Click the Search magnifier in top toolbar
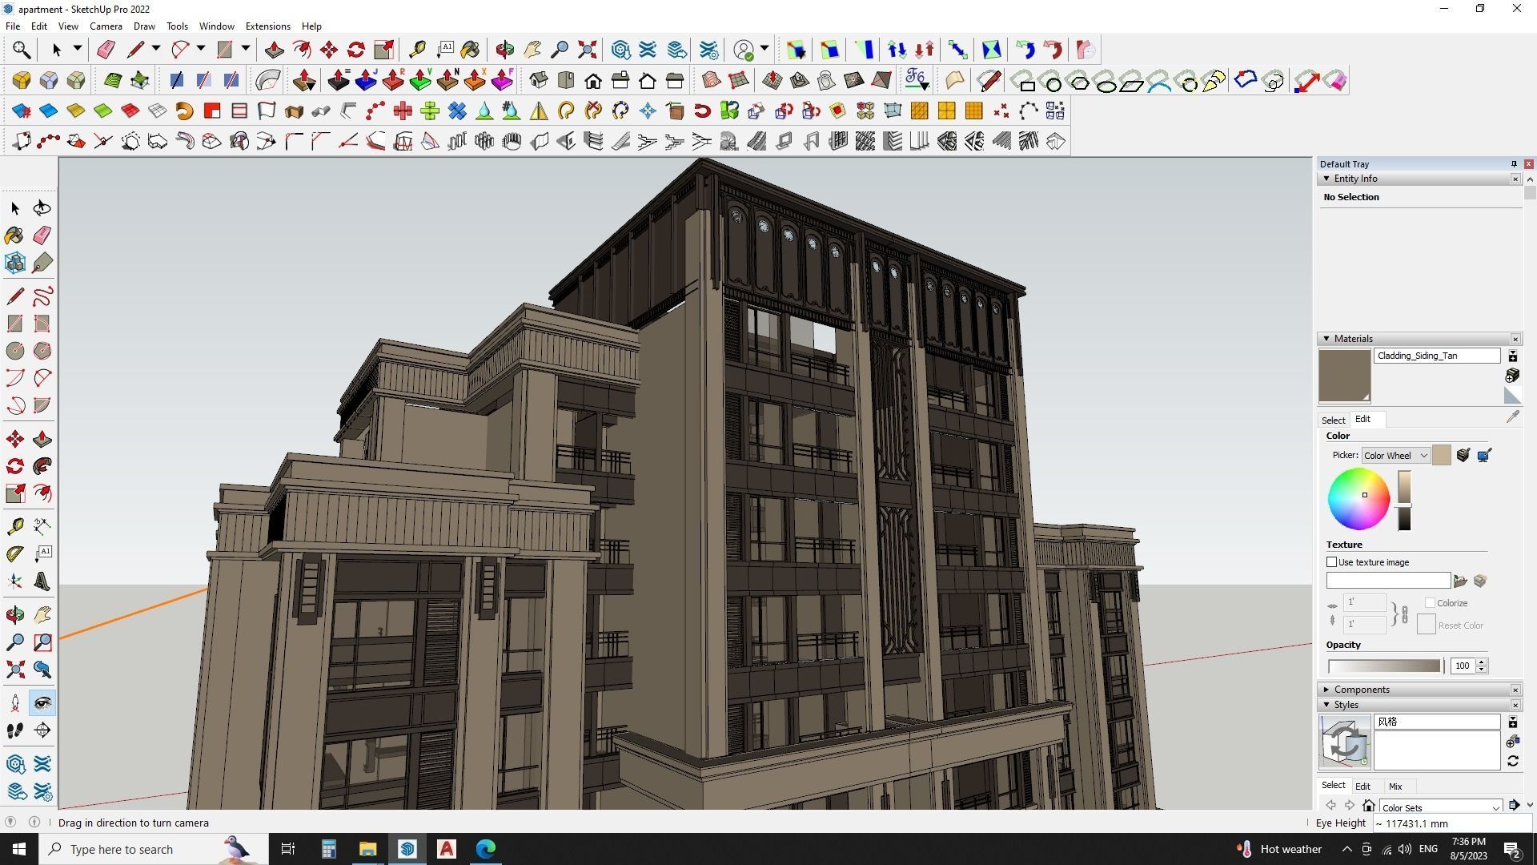This screenshot has height=865, width=1537. point(22,50)
